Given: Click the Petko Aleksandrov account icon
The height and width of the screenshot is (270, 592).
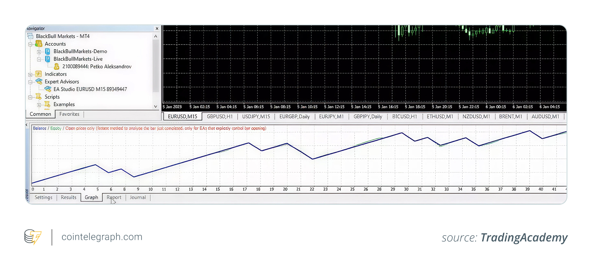Looking at the screenshot, I should click(x=57, y=66).
